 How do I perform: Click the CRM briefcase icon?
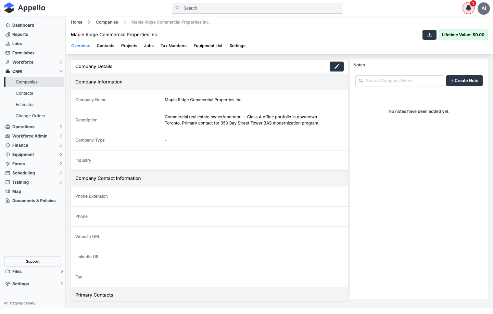coord(8,71)
